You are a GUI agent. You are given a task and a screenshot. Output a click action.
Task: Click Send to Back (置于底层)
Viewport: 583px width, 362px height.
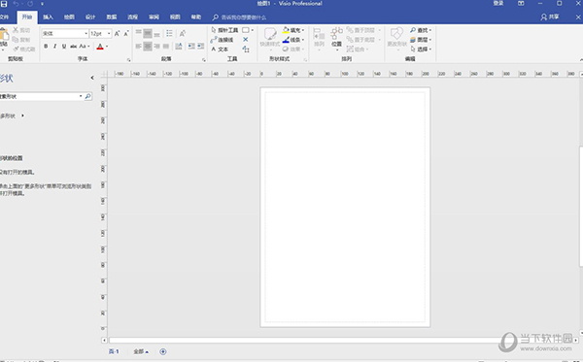(360, 40)
